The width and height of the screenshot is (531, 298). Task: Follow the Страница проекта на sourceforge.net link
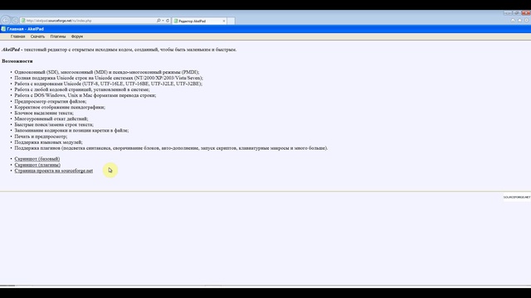pos(53,171)
